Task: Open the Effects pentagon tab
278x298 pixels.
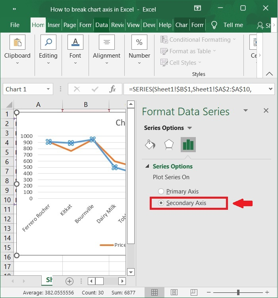Action: [x=169, y=145]
